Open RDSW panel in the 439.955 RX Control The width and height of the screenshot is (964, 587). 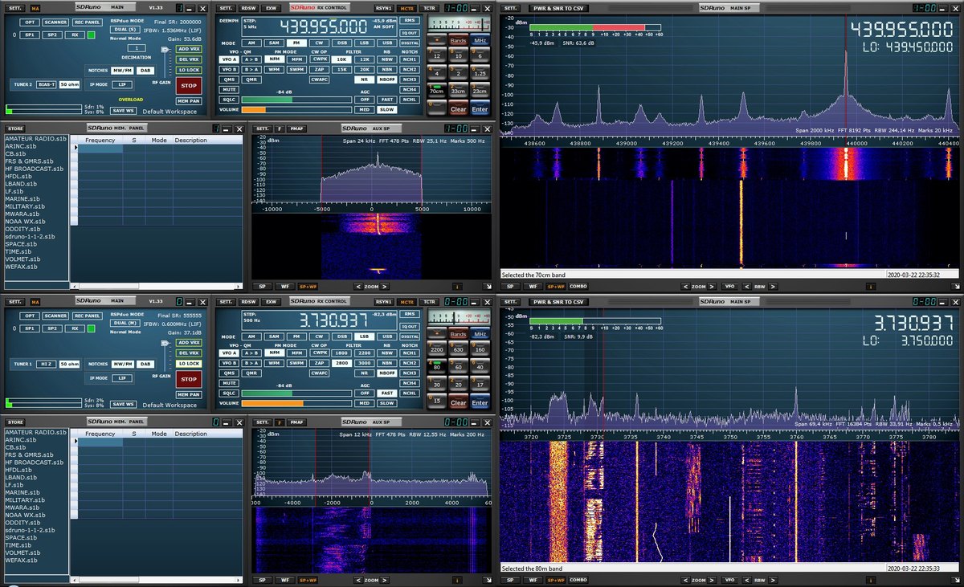(249, 8)
